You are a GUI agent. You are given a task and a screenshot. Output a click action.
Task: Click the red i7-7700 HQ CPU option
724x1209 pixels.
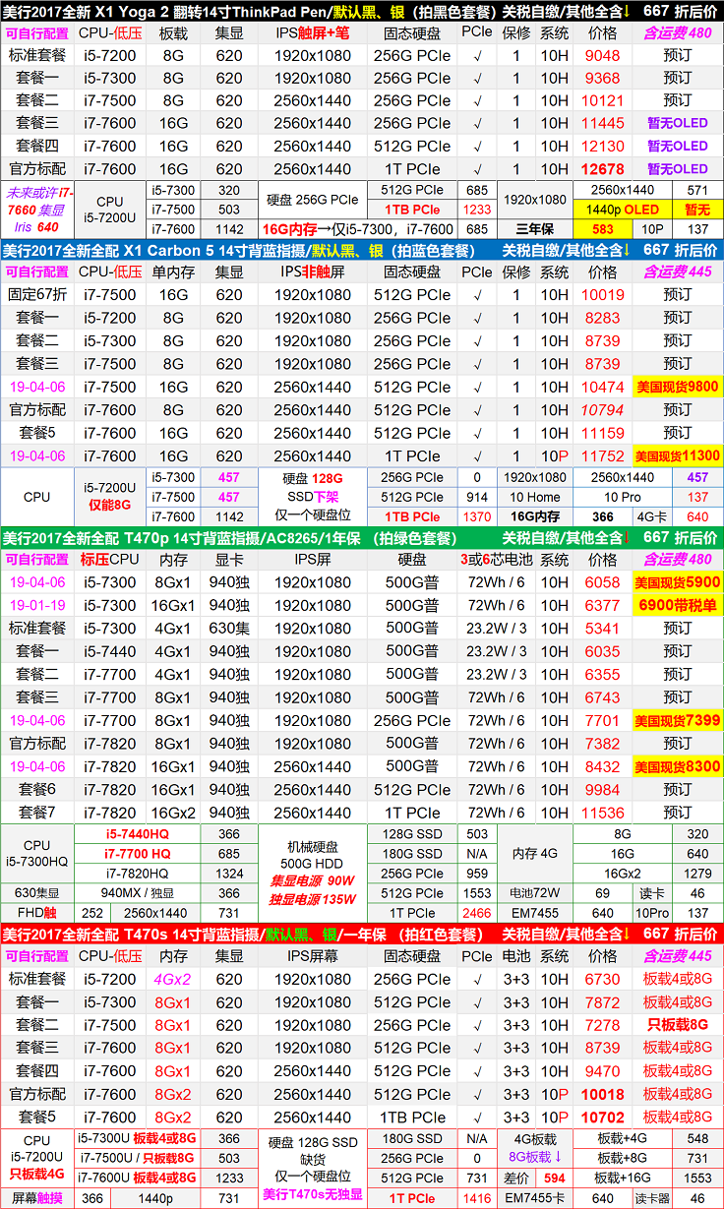point(138,854)
